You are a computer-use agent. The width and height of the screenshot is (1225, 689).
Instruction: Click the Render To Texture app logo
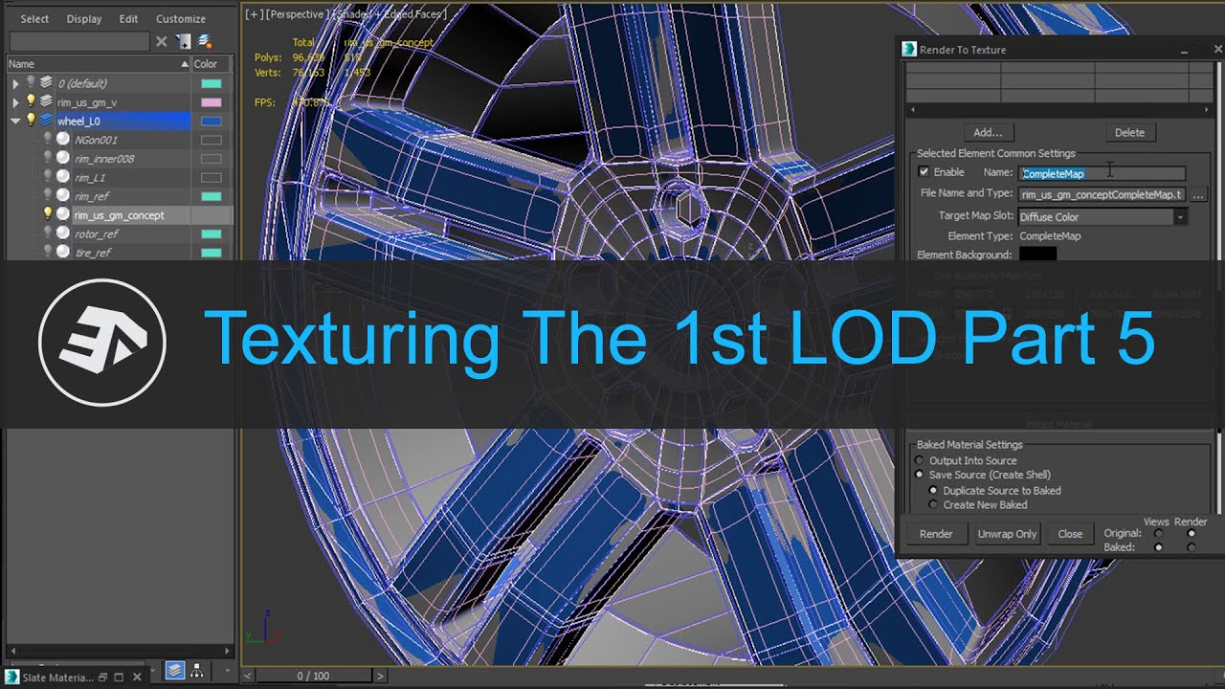point(909,50)
